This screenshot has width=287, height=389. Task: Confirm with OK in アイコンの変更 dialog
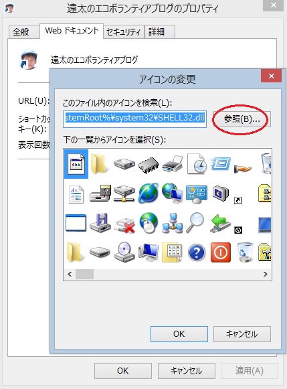coord(179,334)
